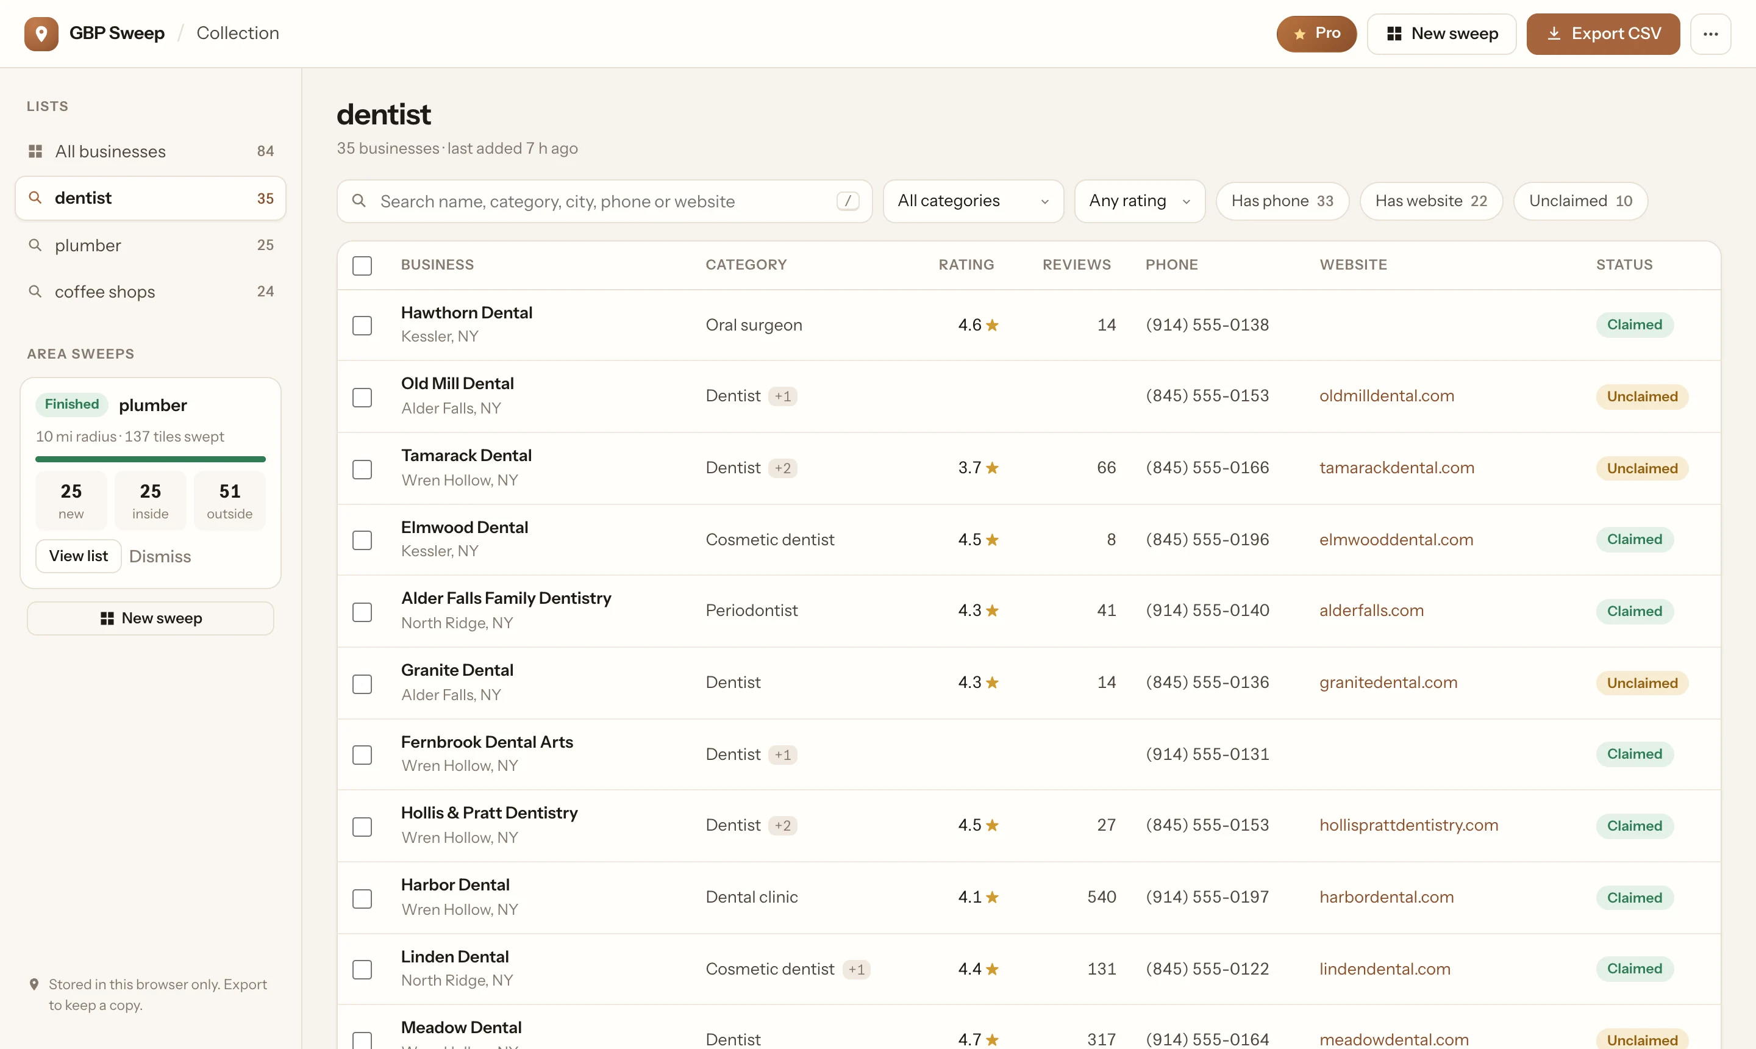Expand the +1 categories badge for Fernbrook Dental Arts
The width and height of the screenshot is (1756, 1049).
coord(783,755)
